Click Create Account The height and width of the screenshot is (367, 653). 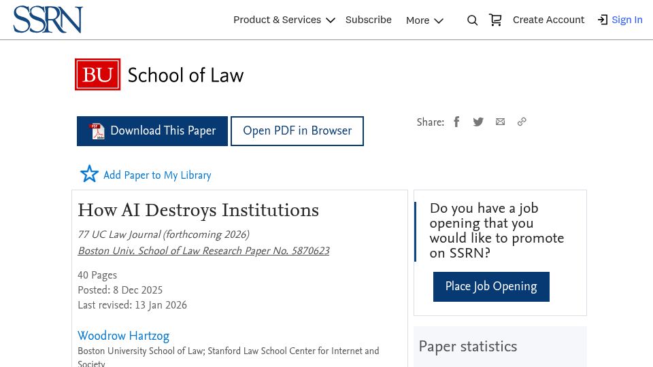point(548,20)
